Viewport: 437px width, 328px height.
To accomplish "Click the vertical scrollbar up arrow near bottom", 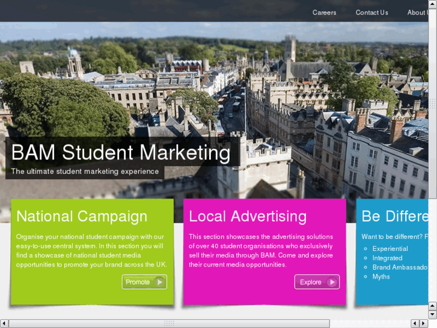I will click(433, 306).
